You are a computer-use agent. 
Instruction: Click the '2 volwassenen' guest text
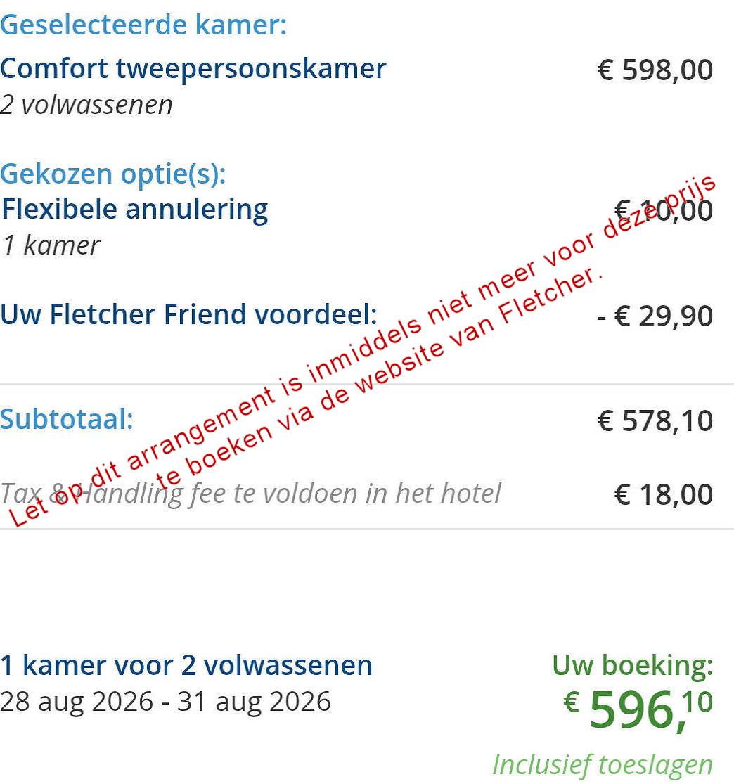click(86, 105)
